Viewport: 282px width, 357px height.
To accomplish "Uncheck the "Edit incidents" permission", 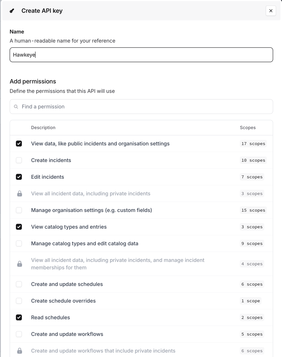I will coord(19,177).
